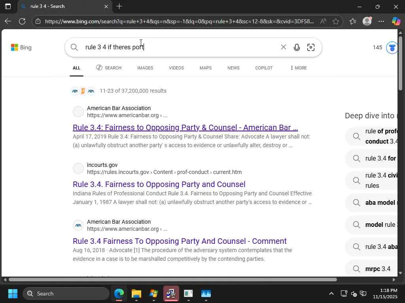Screen dimensions: 405x303
Task: Open Microsoft Edge from the taskbar
Action: point(119,294)
